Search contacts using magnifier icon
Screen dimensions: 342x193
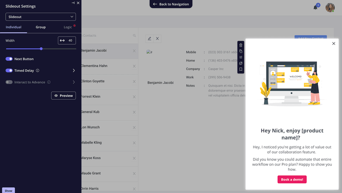click(x=134, y=35)
